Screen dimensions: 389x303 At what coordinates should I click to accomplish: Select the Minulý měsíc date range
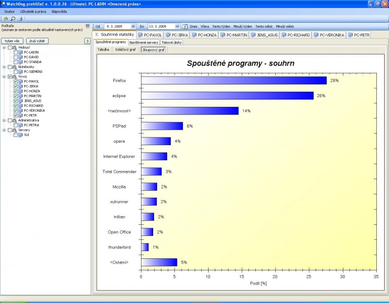click(285, 27)
